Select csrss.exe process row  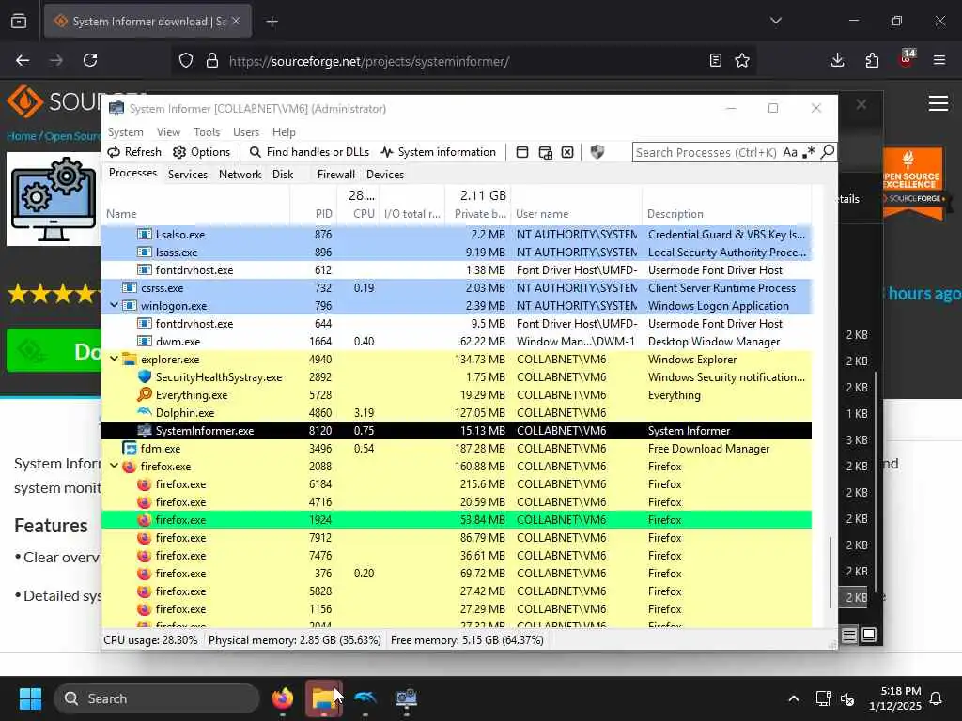tap(457, 287)
